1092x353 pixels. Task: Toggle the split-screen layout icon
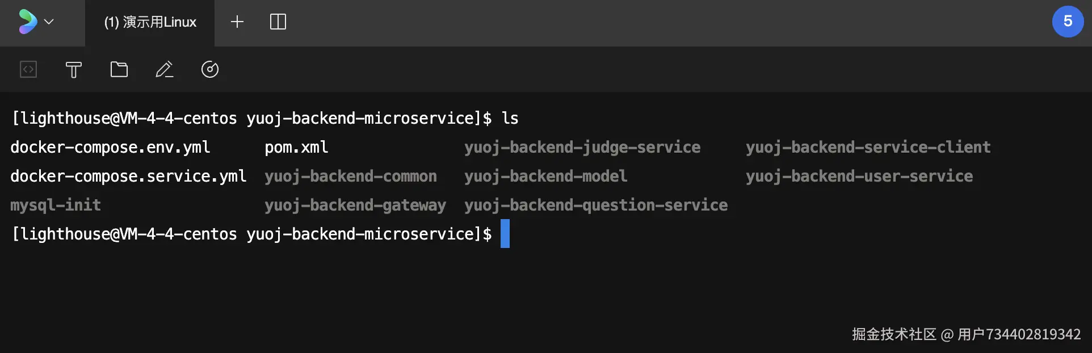pos(278,22)
